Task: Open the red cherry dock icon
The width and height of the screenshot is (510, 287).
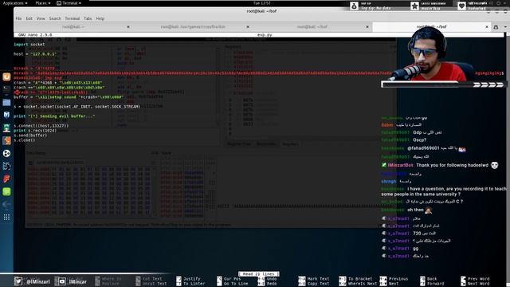Action: coord(6,179)
